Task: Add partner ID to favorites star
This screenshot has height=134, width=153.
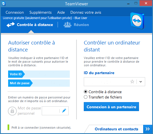Action: click(132, 82)
